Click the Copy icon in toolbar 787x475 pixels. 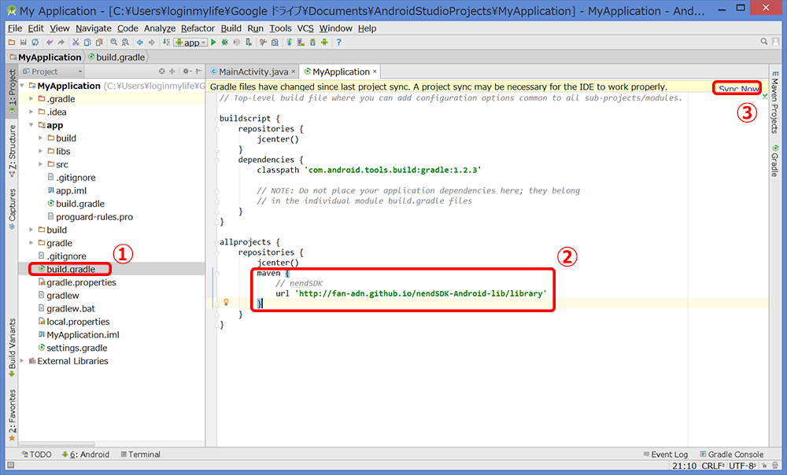click(x=87, y=42)
